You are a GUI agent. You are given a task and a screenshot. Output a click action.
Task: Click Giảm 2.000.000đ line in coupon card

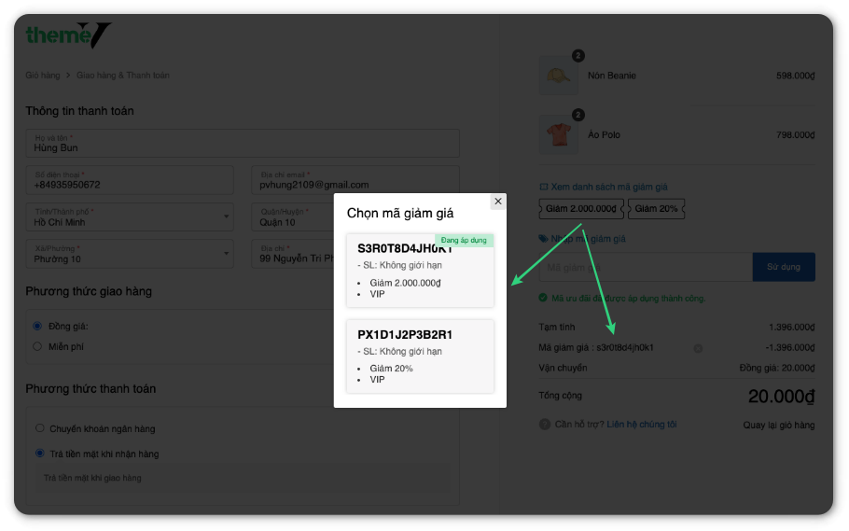click(406, 282)
